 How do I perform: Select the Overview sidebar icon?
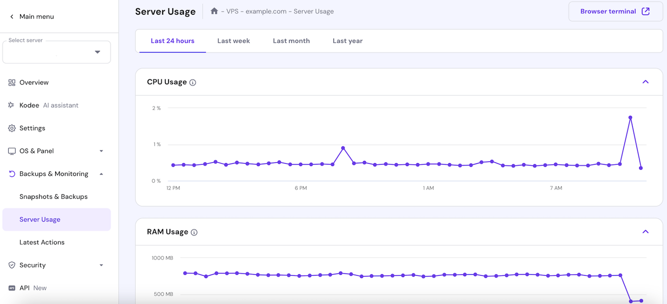click(12, 82)
